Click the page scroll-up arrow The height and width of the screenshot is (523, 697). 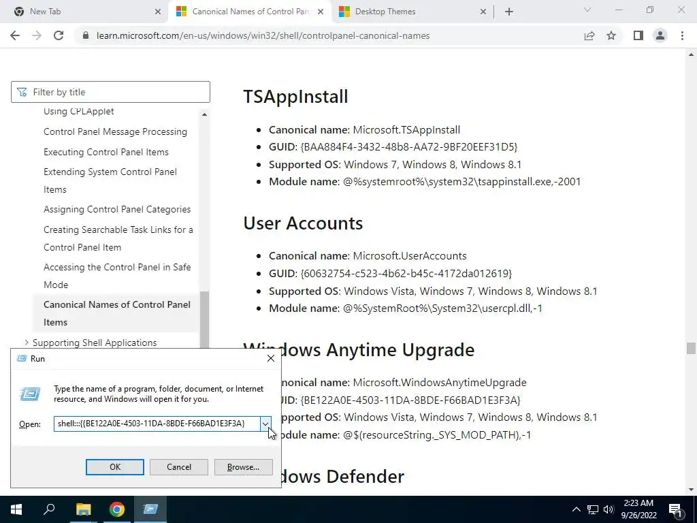691,54
